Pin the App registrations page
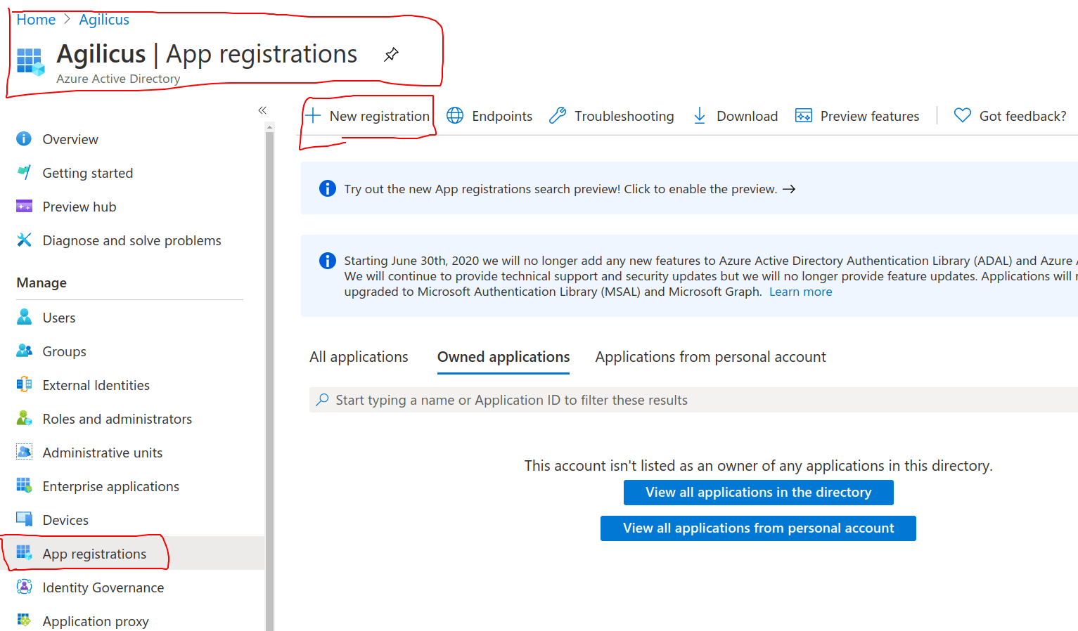 click(392, 54)
